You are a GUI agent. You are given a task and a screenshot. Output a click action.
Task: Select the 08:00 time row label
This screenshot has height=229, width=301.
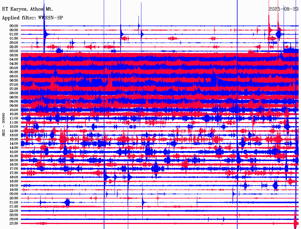coord(14,93)
